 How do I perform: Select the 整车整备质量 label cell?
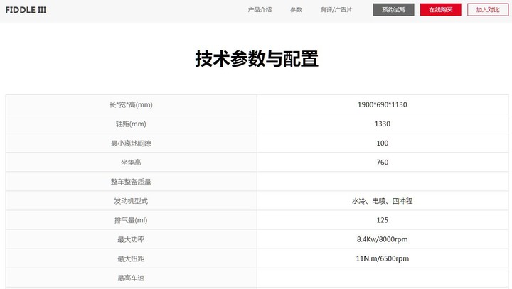pyautogui.click(x=131, y=182)
